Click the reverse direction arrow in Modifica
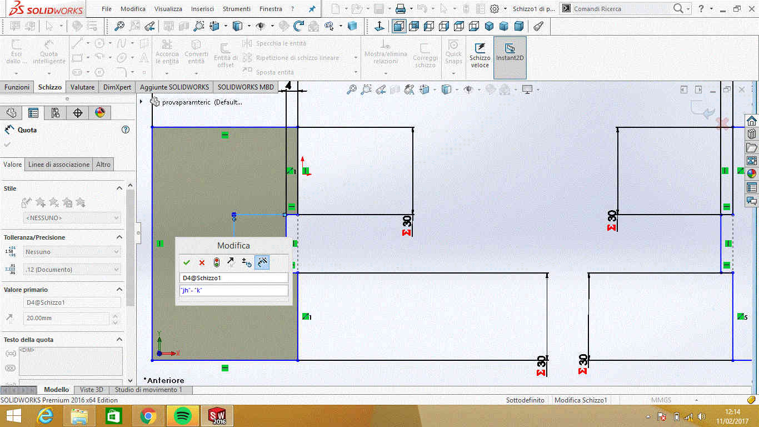The width and height of the screenshot is (759, 427). click(232, 262)
